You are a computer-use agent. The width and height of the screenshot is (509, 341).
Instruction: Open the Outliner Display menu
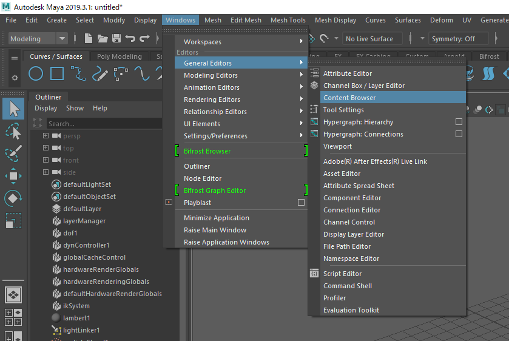(46, 108)
